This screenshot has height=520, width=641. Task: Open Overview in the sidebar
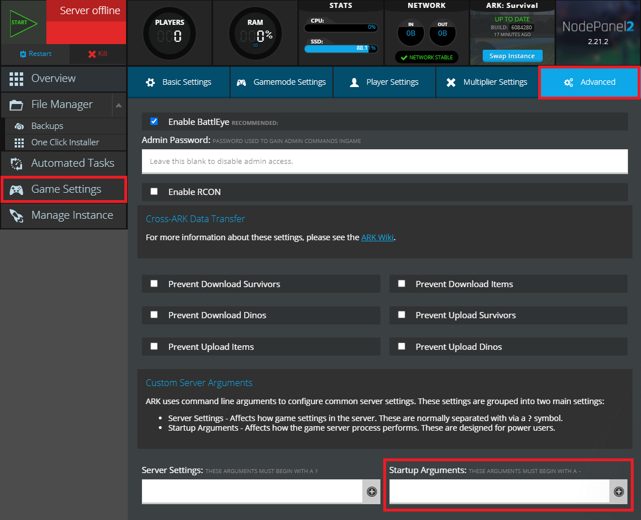click(63, 79)
